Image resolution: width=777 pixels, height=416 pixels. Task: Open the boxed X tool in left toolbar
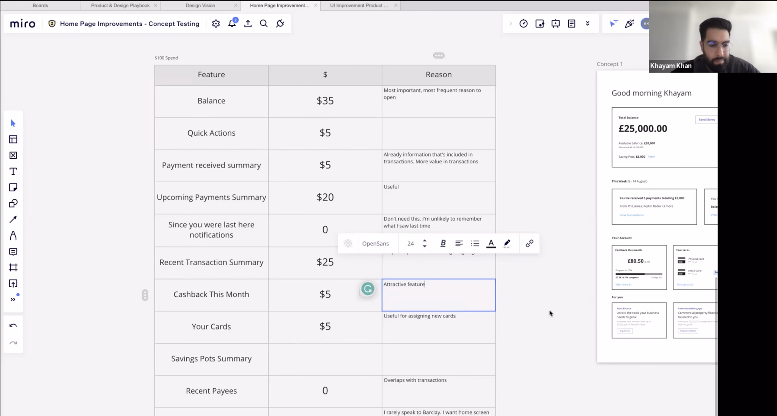point(13,155)
